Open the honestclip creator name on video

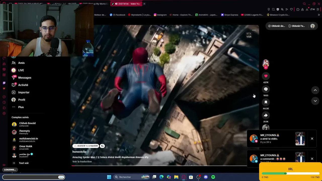click(x=79, y=152)
